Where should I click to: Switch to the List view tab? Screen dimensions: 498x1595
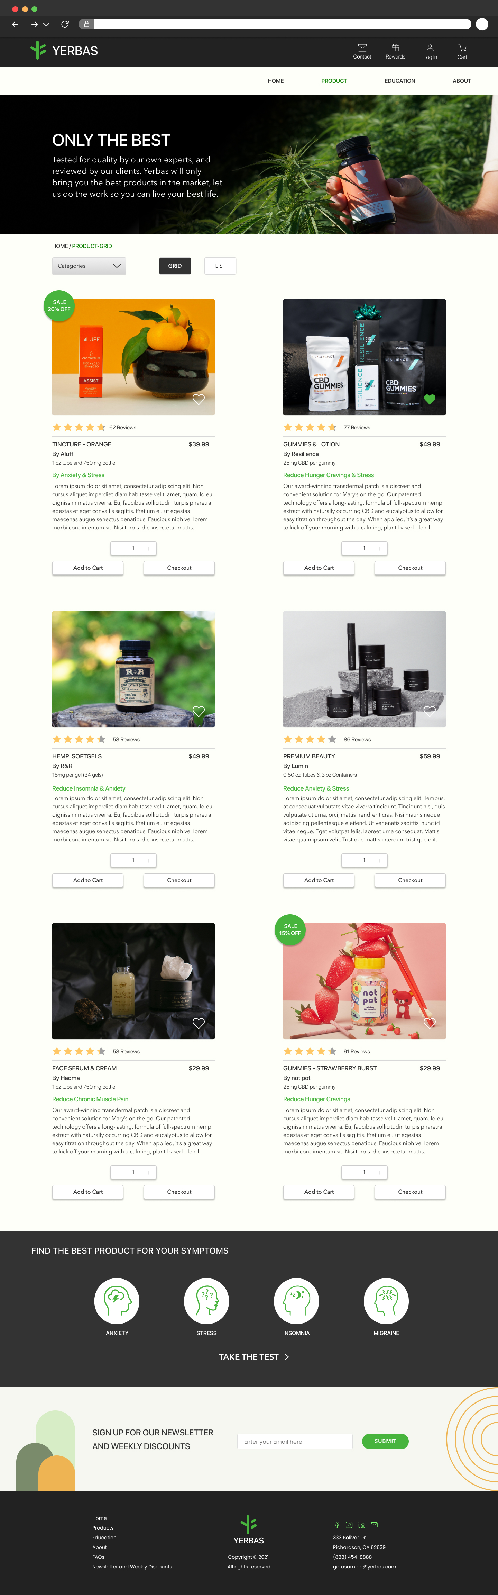pyautogui.click(x=220, y=266)
